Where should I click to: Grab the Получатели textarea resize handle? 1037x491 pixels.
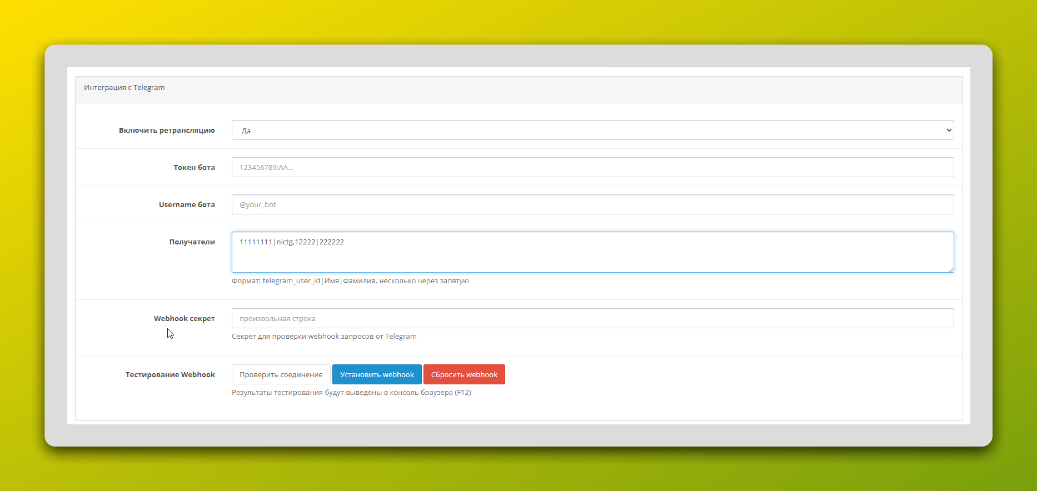point(951,269)
